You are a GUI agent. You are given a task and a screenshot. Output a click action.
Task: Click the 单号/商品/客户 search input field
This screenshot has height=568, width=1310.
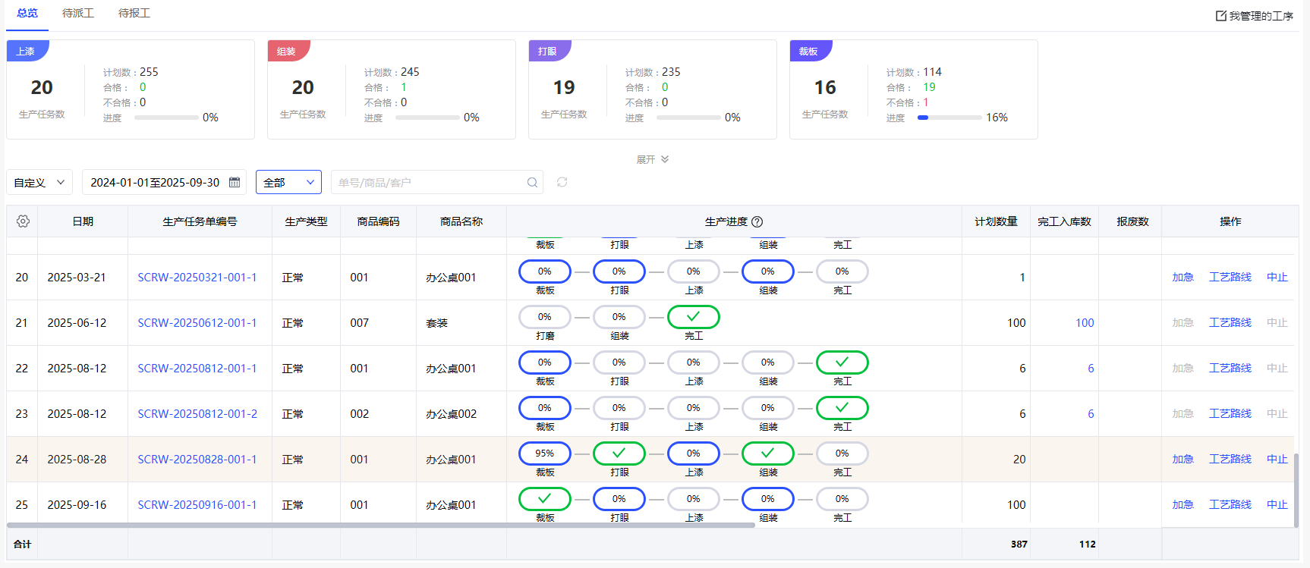429,182
